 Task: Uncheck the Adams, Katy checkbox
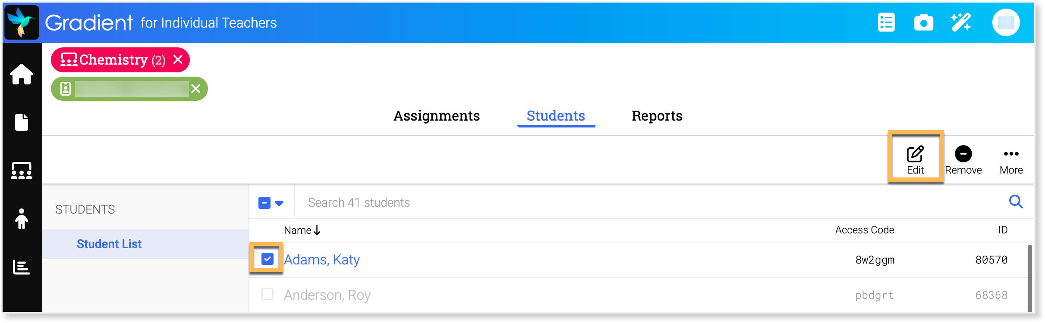(268, 259)
